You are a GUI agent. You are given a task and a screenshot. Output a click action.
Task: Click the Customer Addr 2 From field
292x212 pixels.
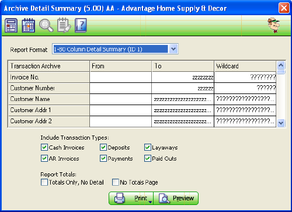[120, 121]
